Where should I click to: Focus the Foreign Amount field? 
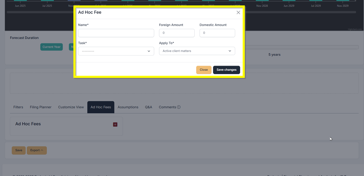[177, 33]
